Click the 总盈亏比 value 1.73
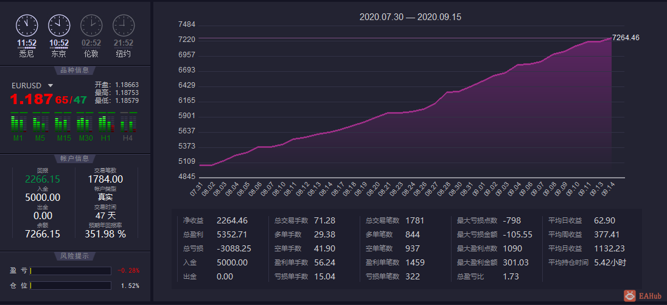This screenshot has width=667, height=305. pyautogui.click(x=511, y=276)
